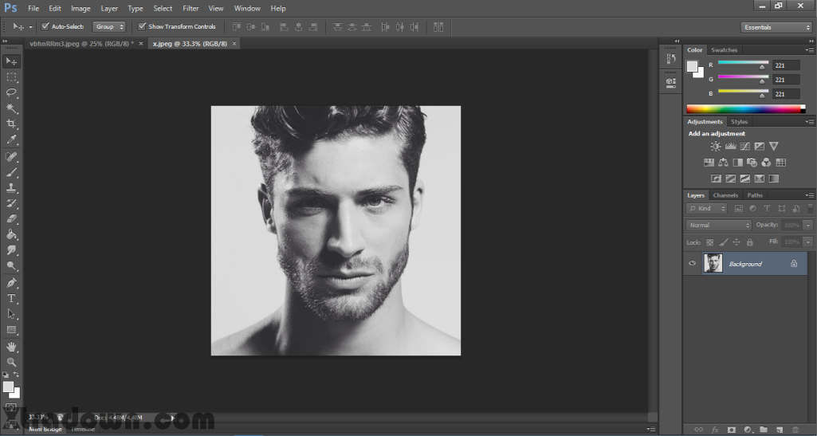Viewport: 817px width, 436px height.
Task: Select the Spot Healing Brush tool
Action: 11,157
